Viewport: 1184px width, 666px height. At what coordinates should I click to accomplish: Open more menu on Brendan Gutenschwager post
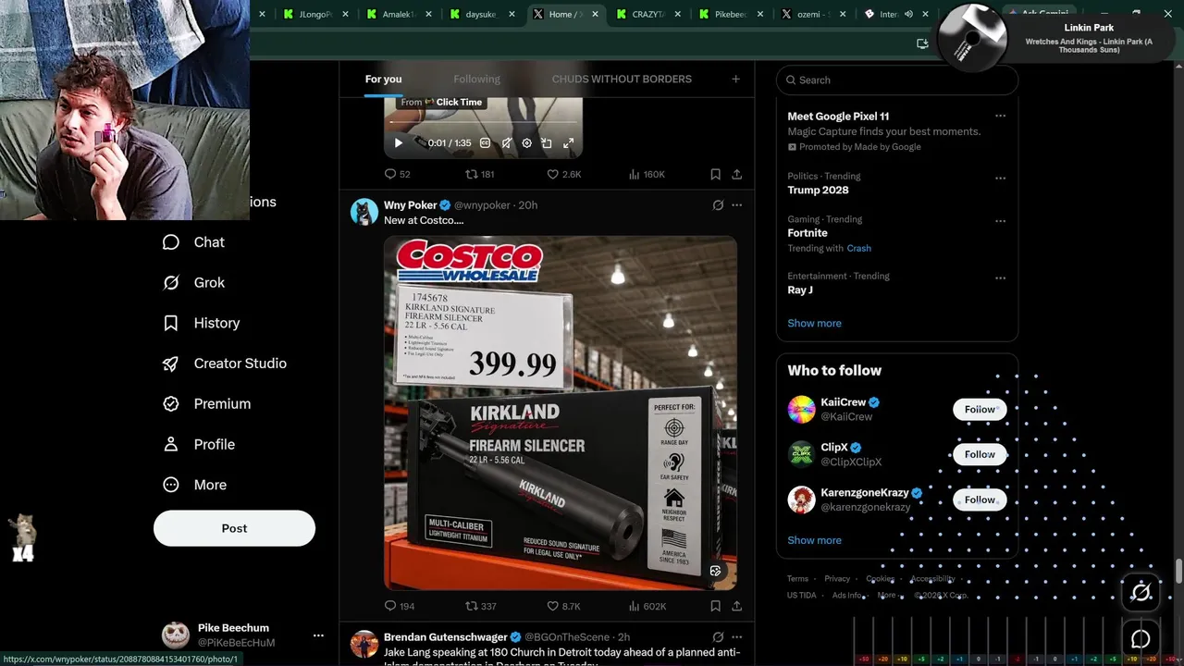point(736,637)
